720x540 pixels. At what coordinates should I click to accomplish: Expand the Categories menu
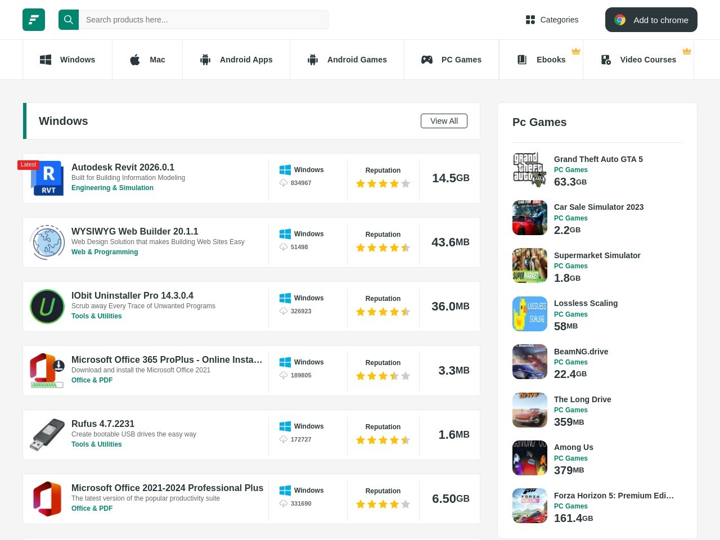(552, 20)
